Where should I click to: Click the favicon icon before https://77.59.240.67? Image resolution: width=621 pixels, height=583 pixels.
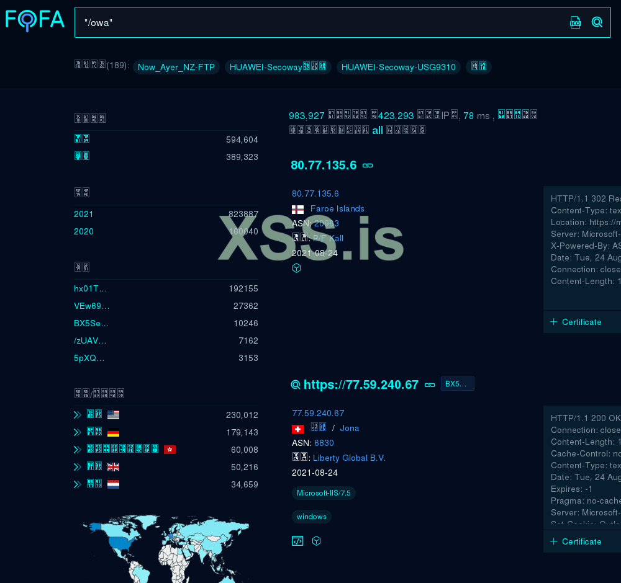coord(296,385)
